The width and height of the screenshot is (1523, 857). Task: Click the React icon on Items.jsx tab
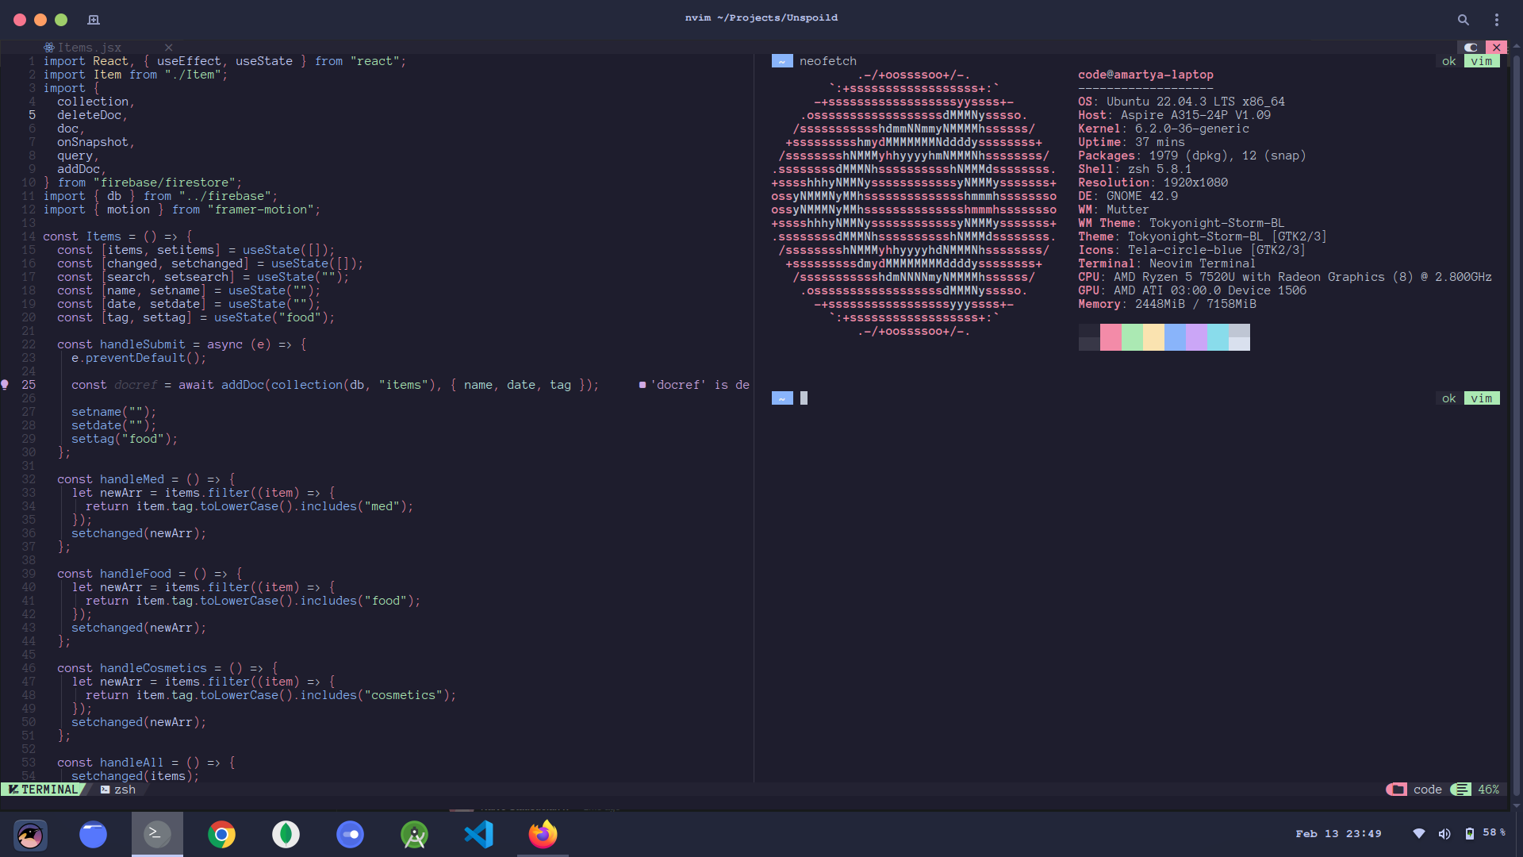click(x=49, y=48)
